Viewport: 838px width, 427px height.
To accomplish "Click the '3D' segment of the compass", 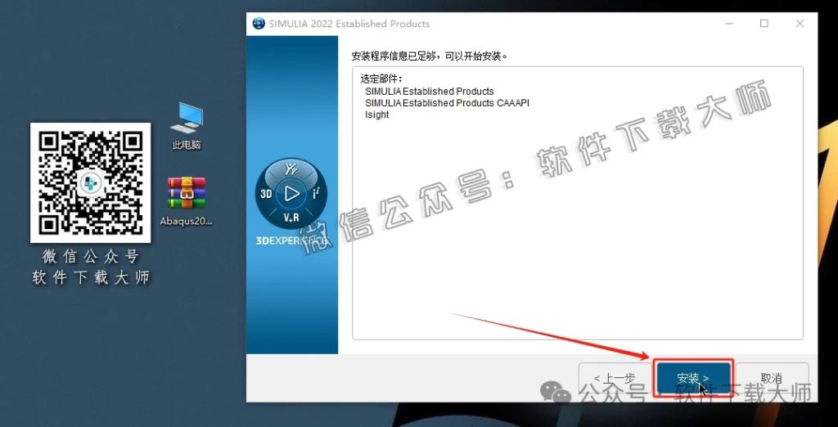I will (x=266, y=194).
